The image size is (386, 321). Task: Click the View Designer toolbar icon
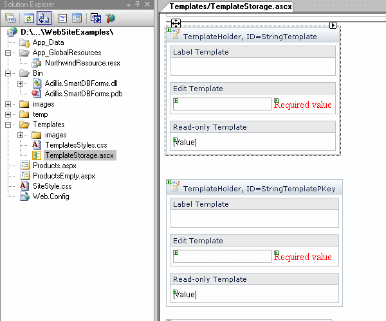[77, 18]
